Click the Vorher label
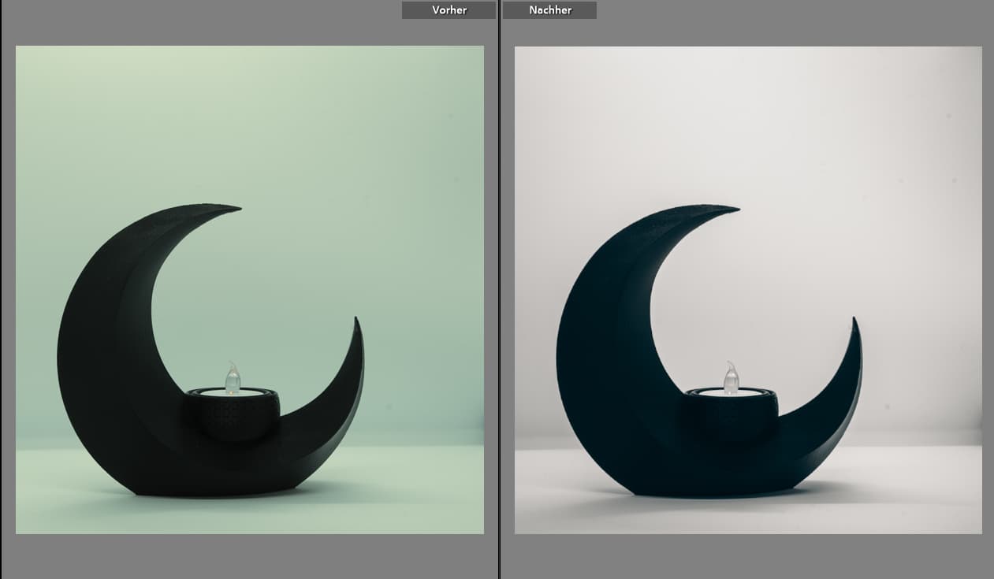This screenshot has height=579, width=994. [449, 10]
